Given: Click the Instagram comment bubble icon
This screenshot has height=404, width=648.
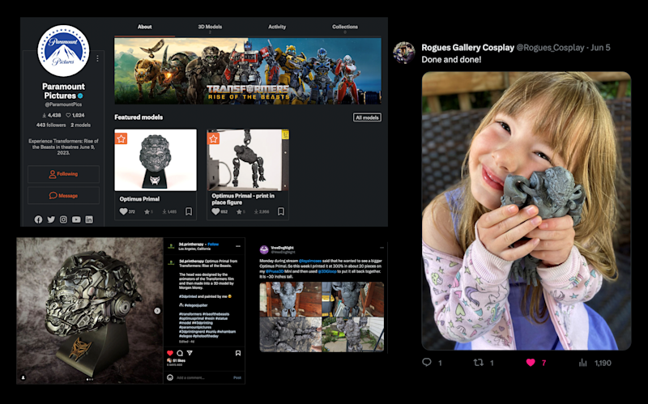Looking at the screenshot, I should 180,353.
